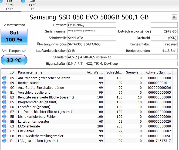Click status orb for Verschleißregulierung B1
The image size is (179, 150).
4,93
